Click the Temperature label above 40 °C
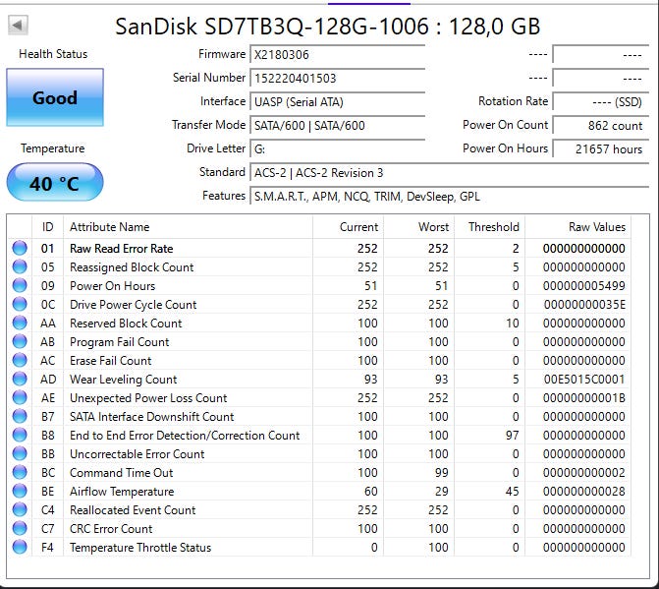 52,148
